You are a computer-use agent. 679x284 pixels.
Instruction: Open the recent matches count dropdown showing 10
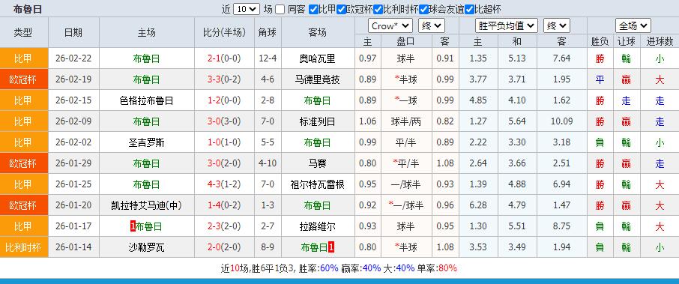[x=247, y=9]
